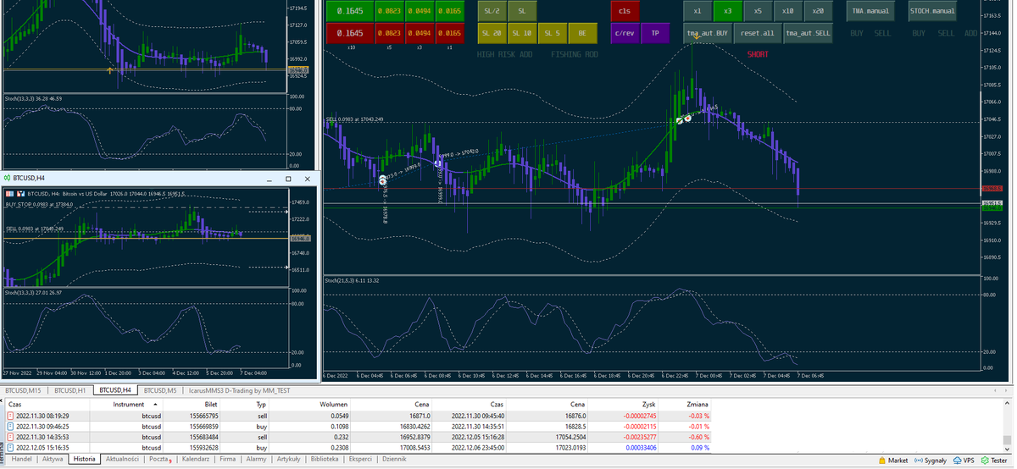Click the SELL 0.0983 order line label in main chart
The height and width of the screenshot is (469, 1017).
(x=354, y=119)
